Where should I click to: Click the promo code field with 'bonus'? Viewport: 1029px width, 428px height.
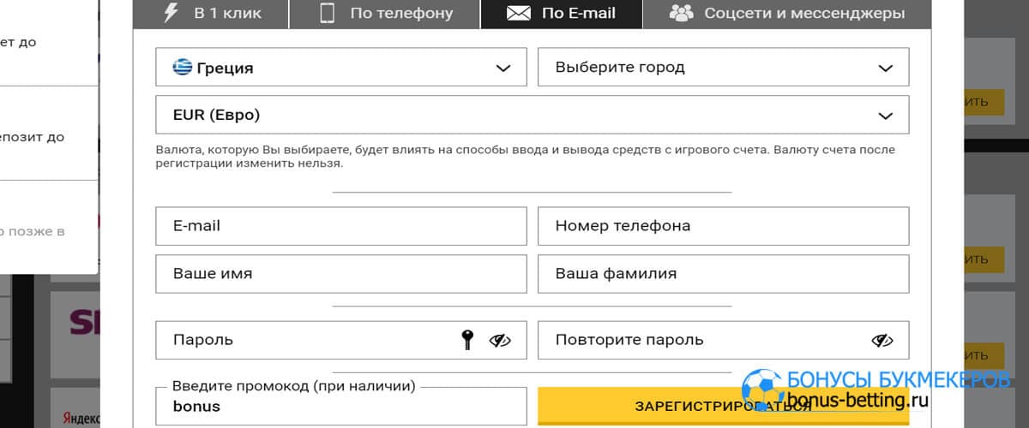(341, 407)
